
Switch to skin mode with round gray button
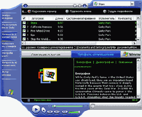[x=93, y=106]
